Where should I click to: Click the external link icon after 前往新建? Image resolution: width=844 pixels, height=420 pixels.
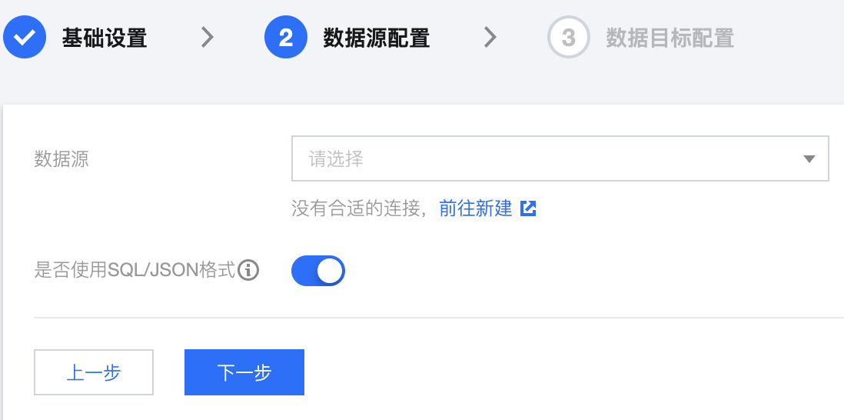point(528,208)
